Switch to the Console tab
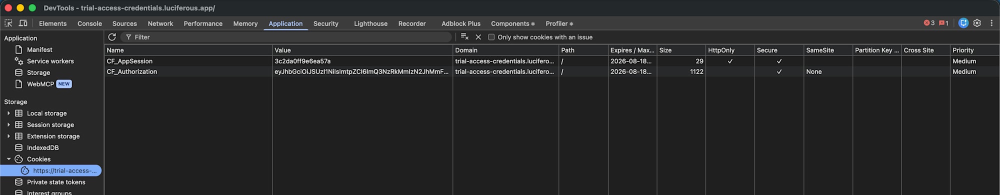The width and height of the screenshot is (1000, 195). click(89, 23)
